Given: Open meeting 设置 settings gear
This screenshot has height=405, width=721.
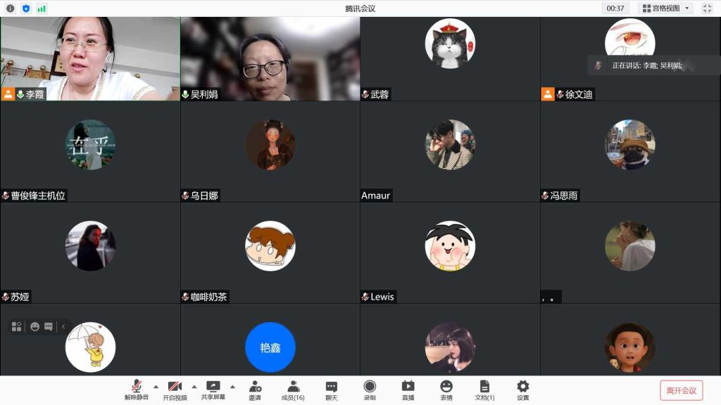Looking at the screenshot, I should (x=522, y=390).
